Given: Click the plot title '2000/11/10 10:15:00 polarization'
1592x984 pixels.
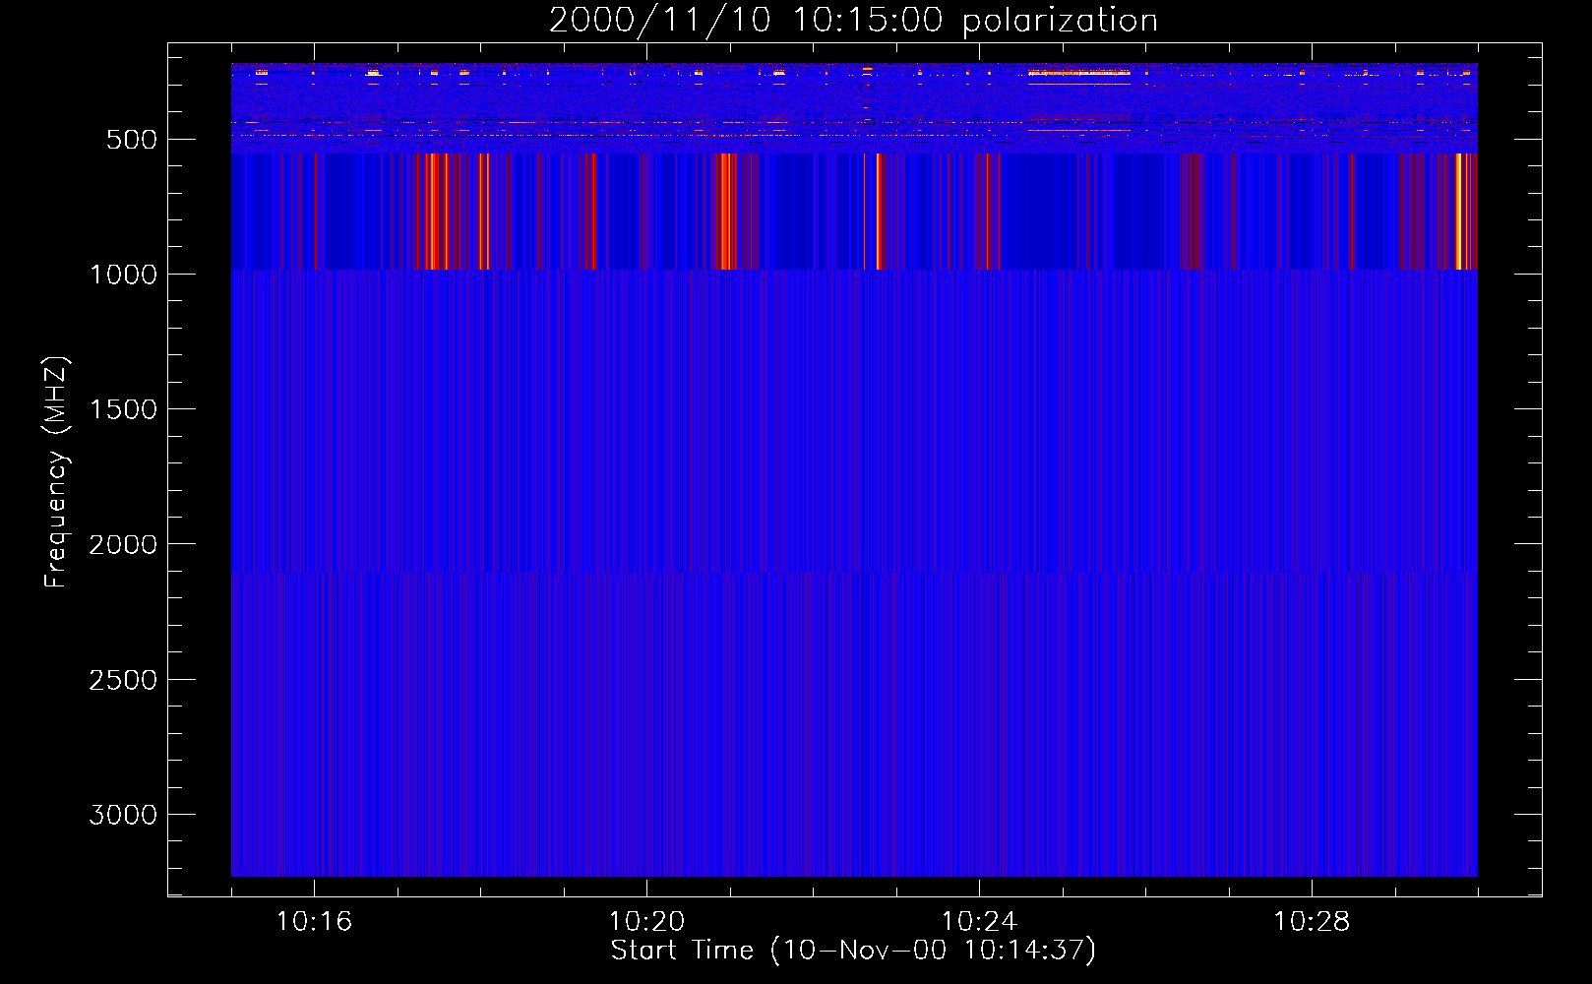Looking at the screenshot, I should [853, 20].
